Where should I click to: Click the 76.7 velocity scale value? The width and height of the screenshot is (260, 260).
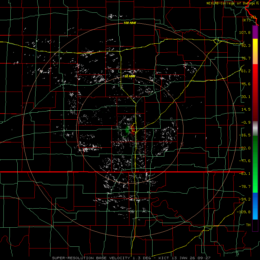click(x=246, y=58)
